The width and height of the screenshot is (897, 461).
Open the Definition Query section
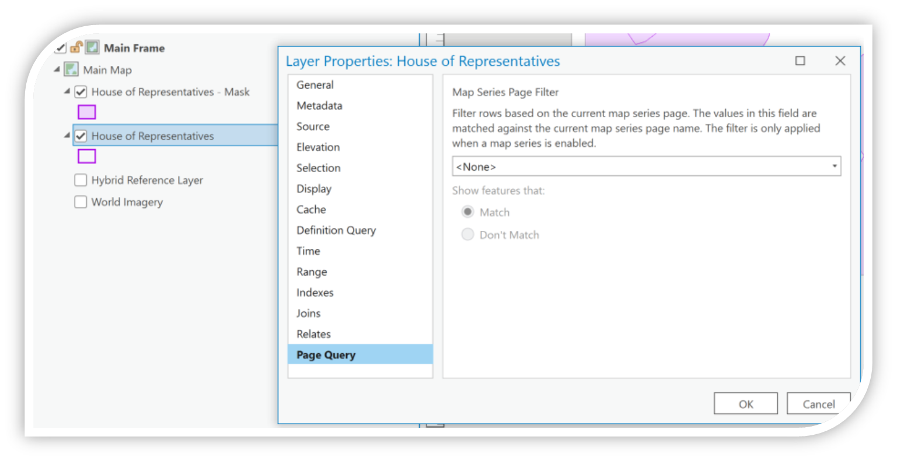(336, 230)
